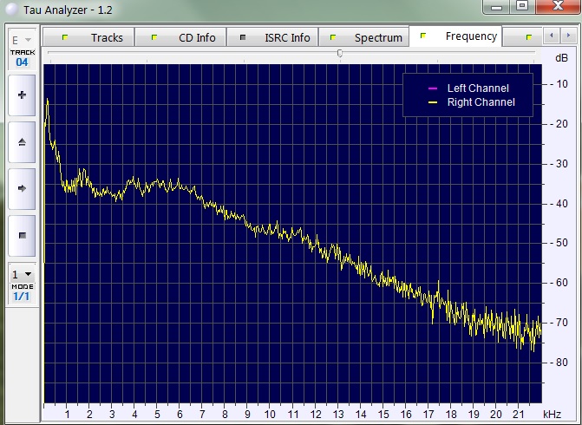Viewport: 582px width, 425px height.
Task: Click the plus button in left sidebar
Action: pyautogui.click(x=22, y=95)
